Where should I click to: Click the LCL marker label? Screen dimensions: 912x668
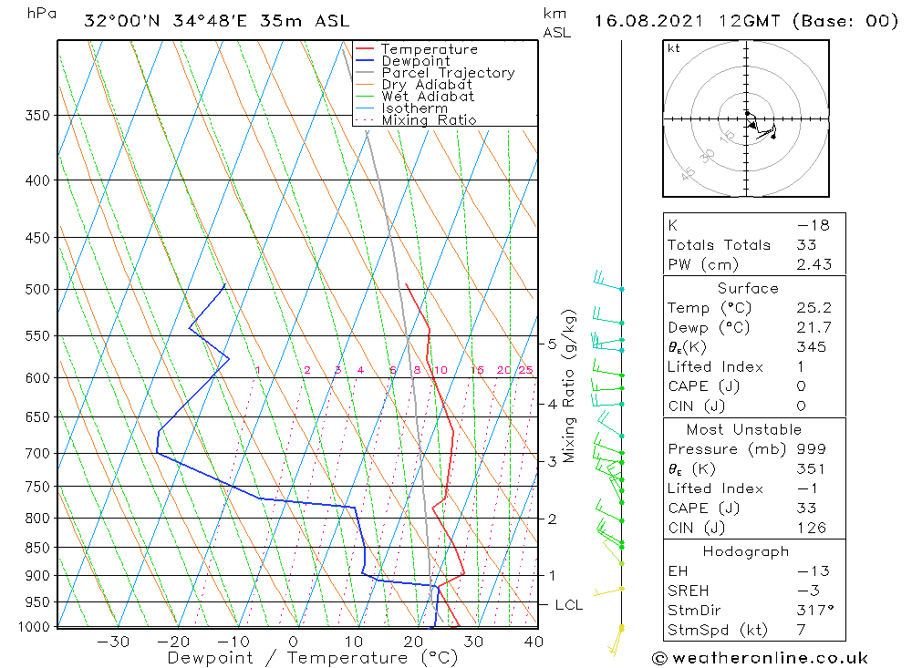pyautogui.click(x=569, y=605)
